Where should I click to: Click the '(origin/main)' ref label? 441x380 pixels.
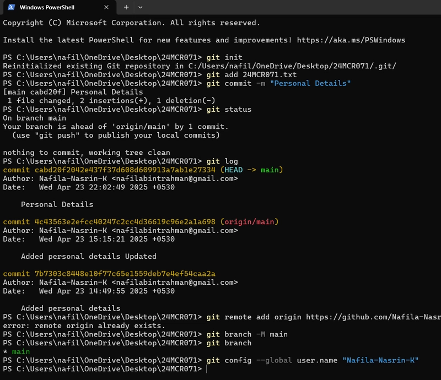point(249,222)
